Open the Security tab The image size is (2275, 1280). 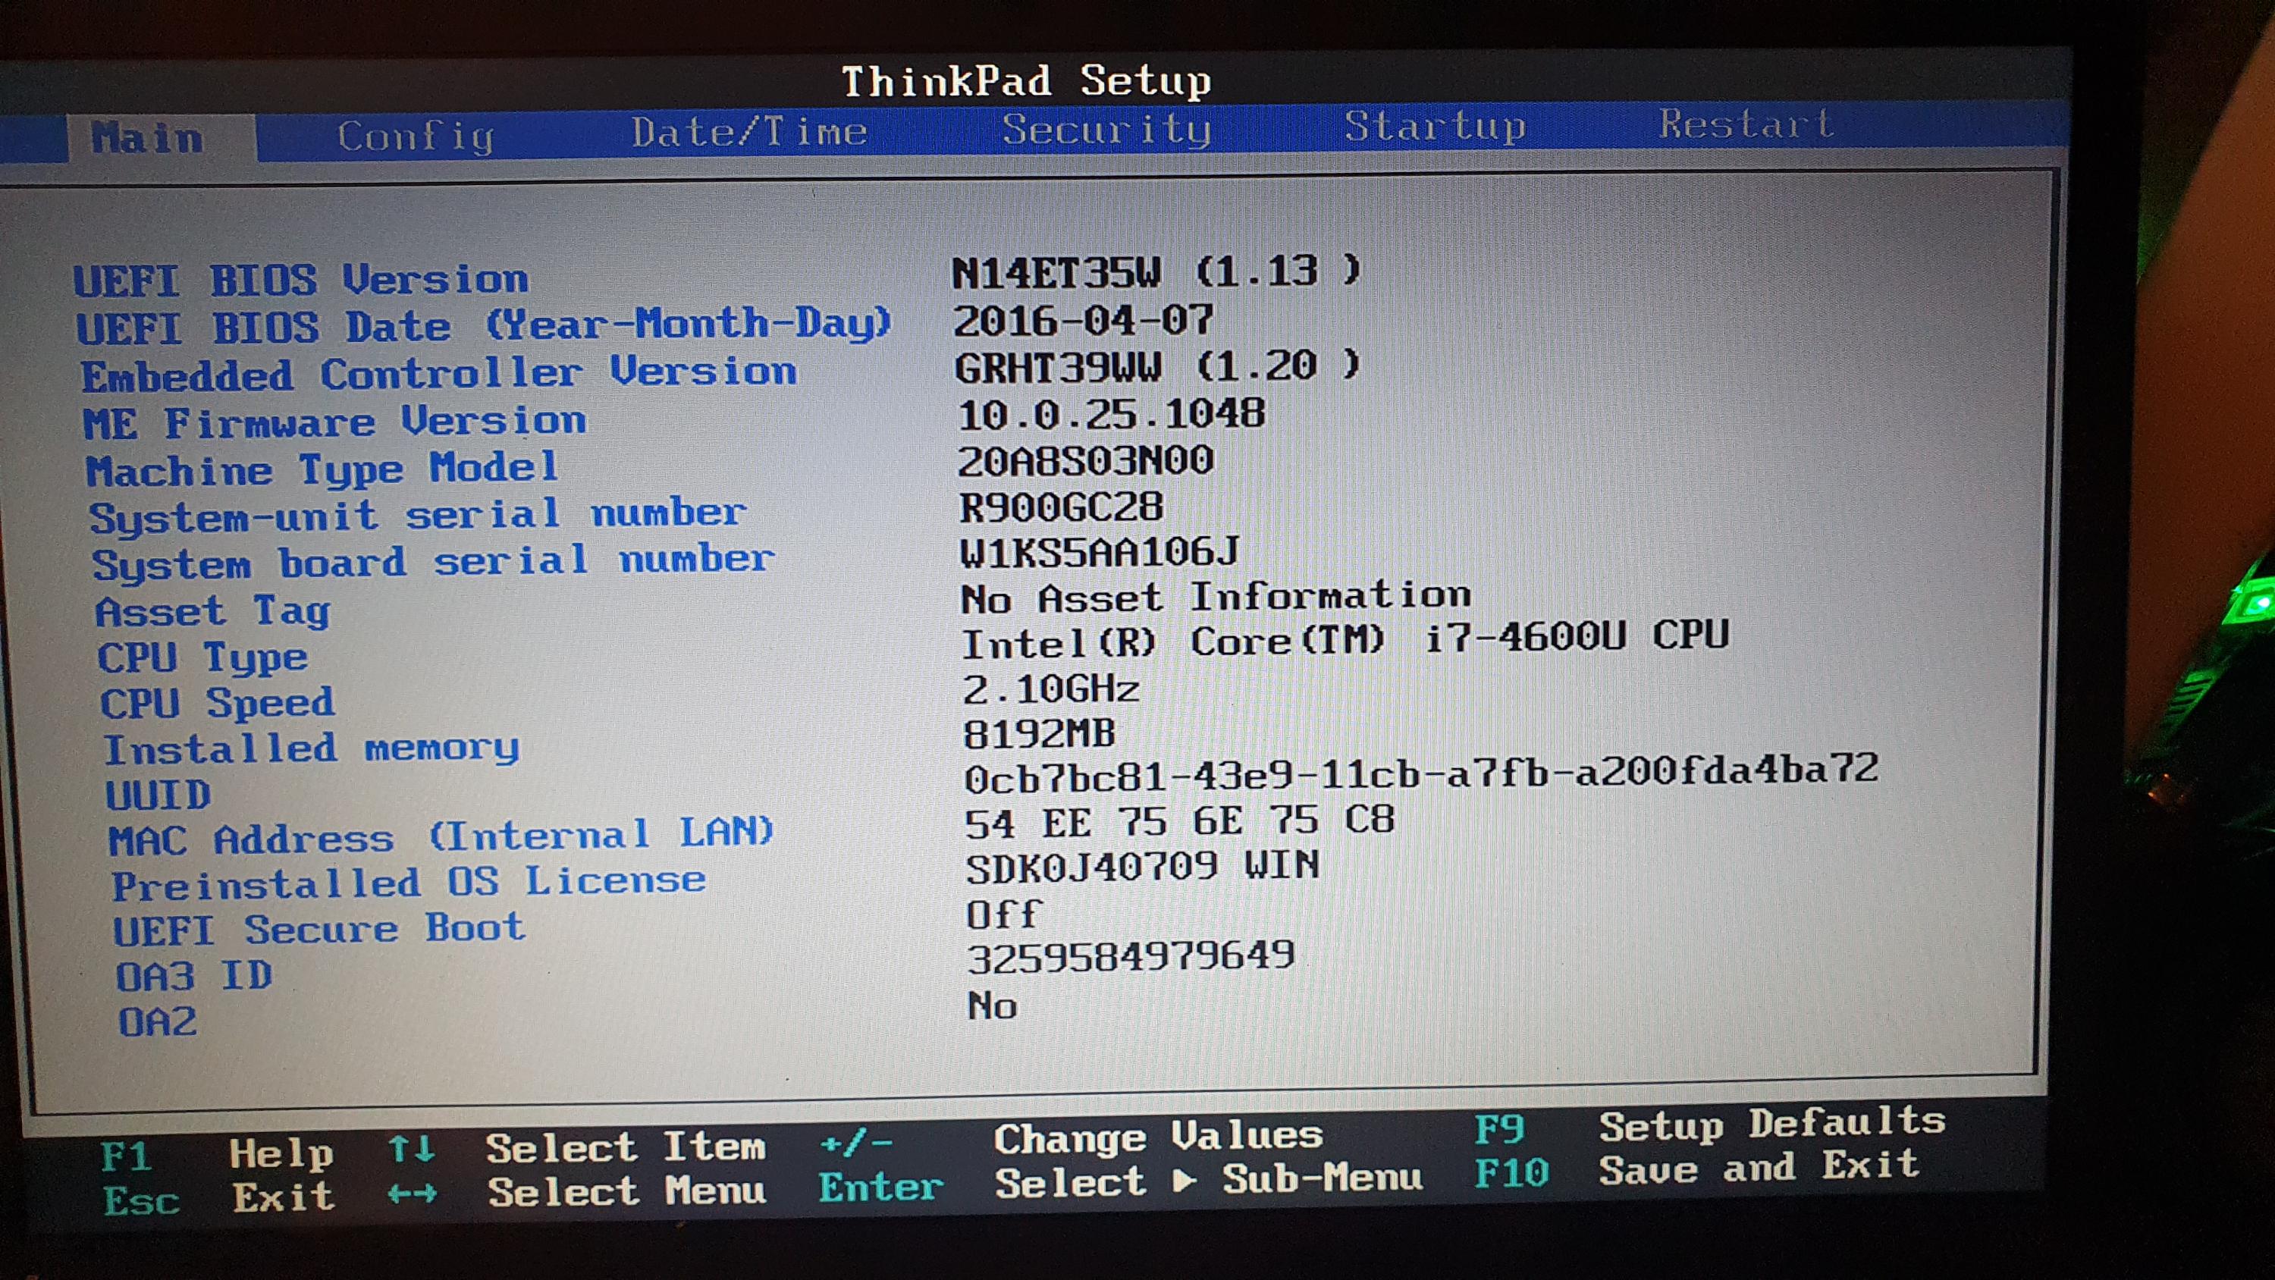click(x=1106, y=130)
